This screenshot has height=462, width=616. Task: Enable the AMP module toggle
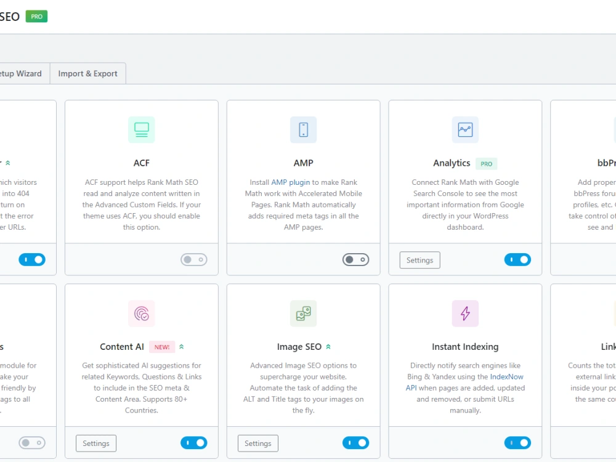[x=355, y=260]
